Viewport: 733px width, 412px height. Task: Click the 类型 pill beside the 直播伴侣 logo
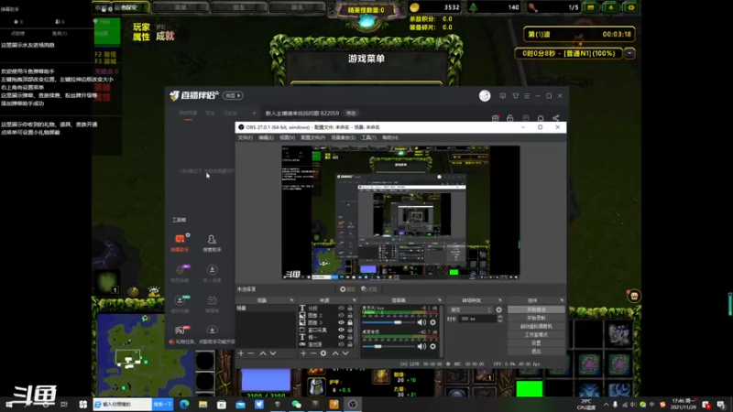tap(233, 96)
